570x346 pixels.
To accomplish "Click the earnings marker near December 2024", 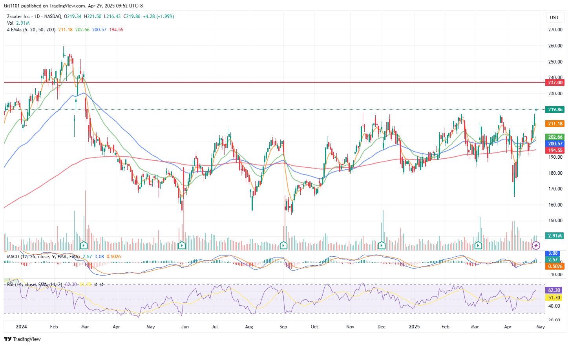I will coord(382,246).
